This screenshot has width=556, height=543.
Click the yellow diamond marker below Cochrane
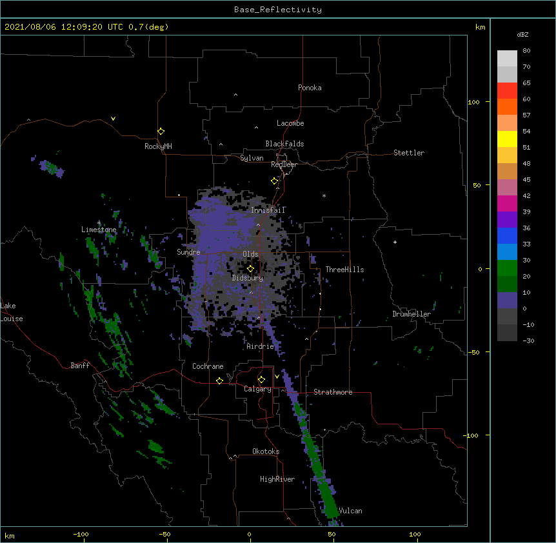[x=219, y=380]
